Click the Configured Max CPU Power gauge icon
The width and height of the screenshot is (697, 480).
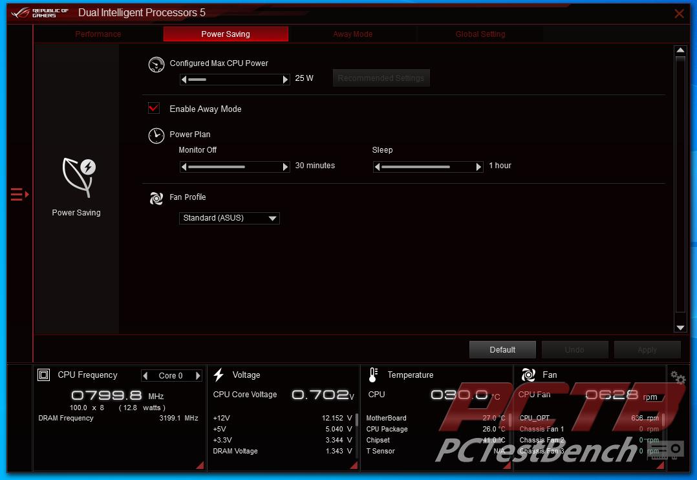click(156, 65)
